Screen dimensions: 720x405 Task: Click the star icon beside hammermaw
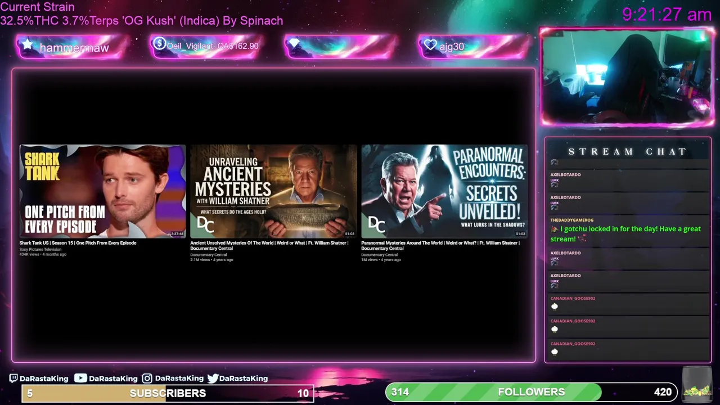(x=27, y=45)
